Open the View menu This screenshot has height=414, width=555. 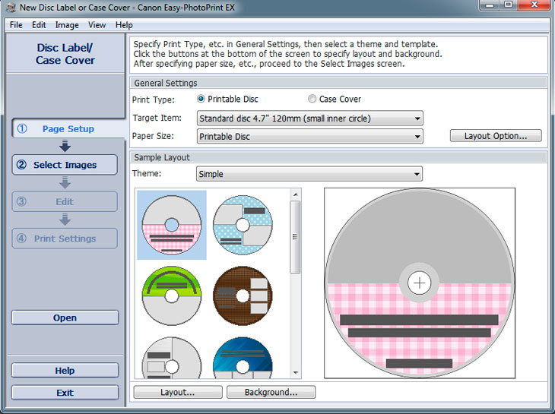pos(97,25)
